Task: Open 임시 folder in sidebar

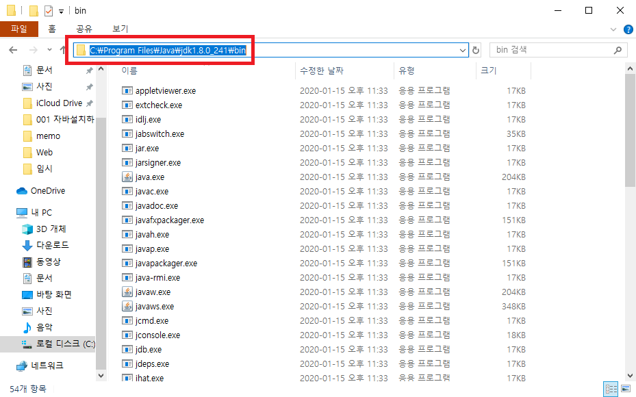Action: 44,168
